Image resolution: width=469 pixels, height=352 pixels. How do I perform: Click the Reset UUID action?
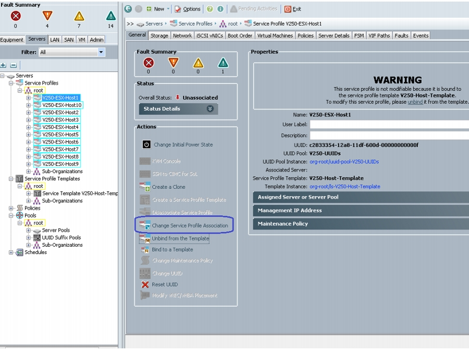pyautogui.click(x=159, y=284)
